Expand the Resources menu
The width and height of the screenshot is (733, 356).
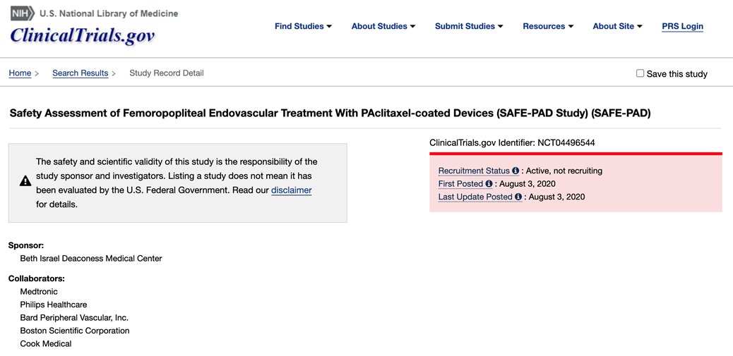click(548, 26)
